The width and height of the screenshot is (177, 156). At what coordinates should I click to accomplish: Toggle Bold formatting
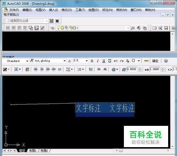(x=92, y=61)
